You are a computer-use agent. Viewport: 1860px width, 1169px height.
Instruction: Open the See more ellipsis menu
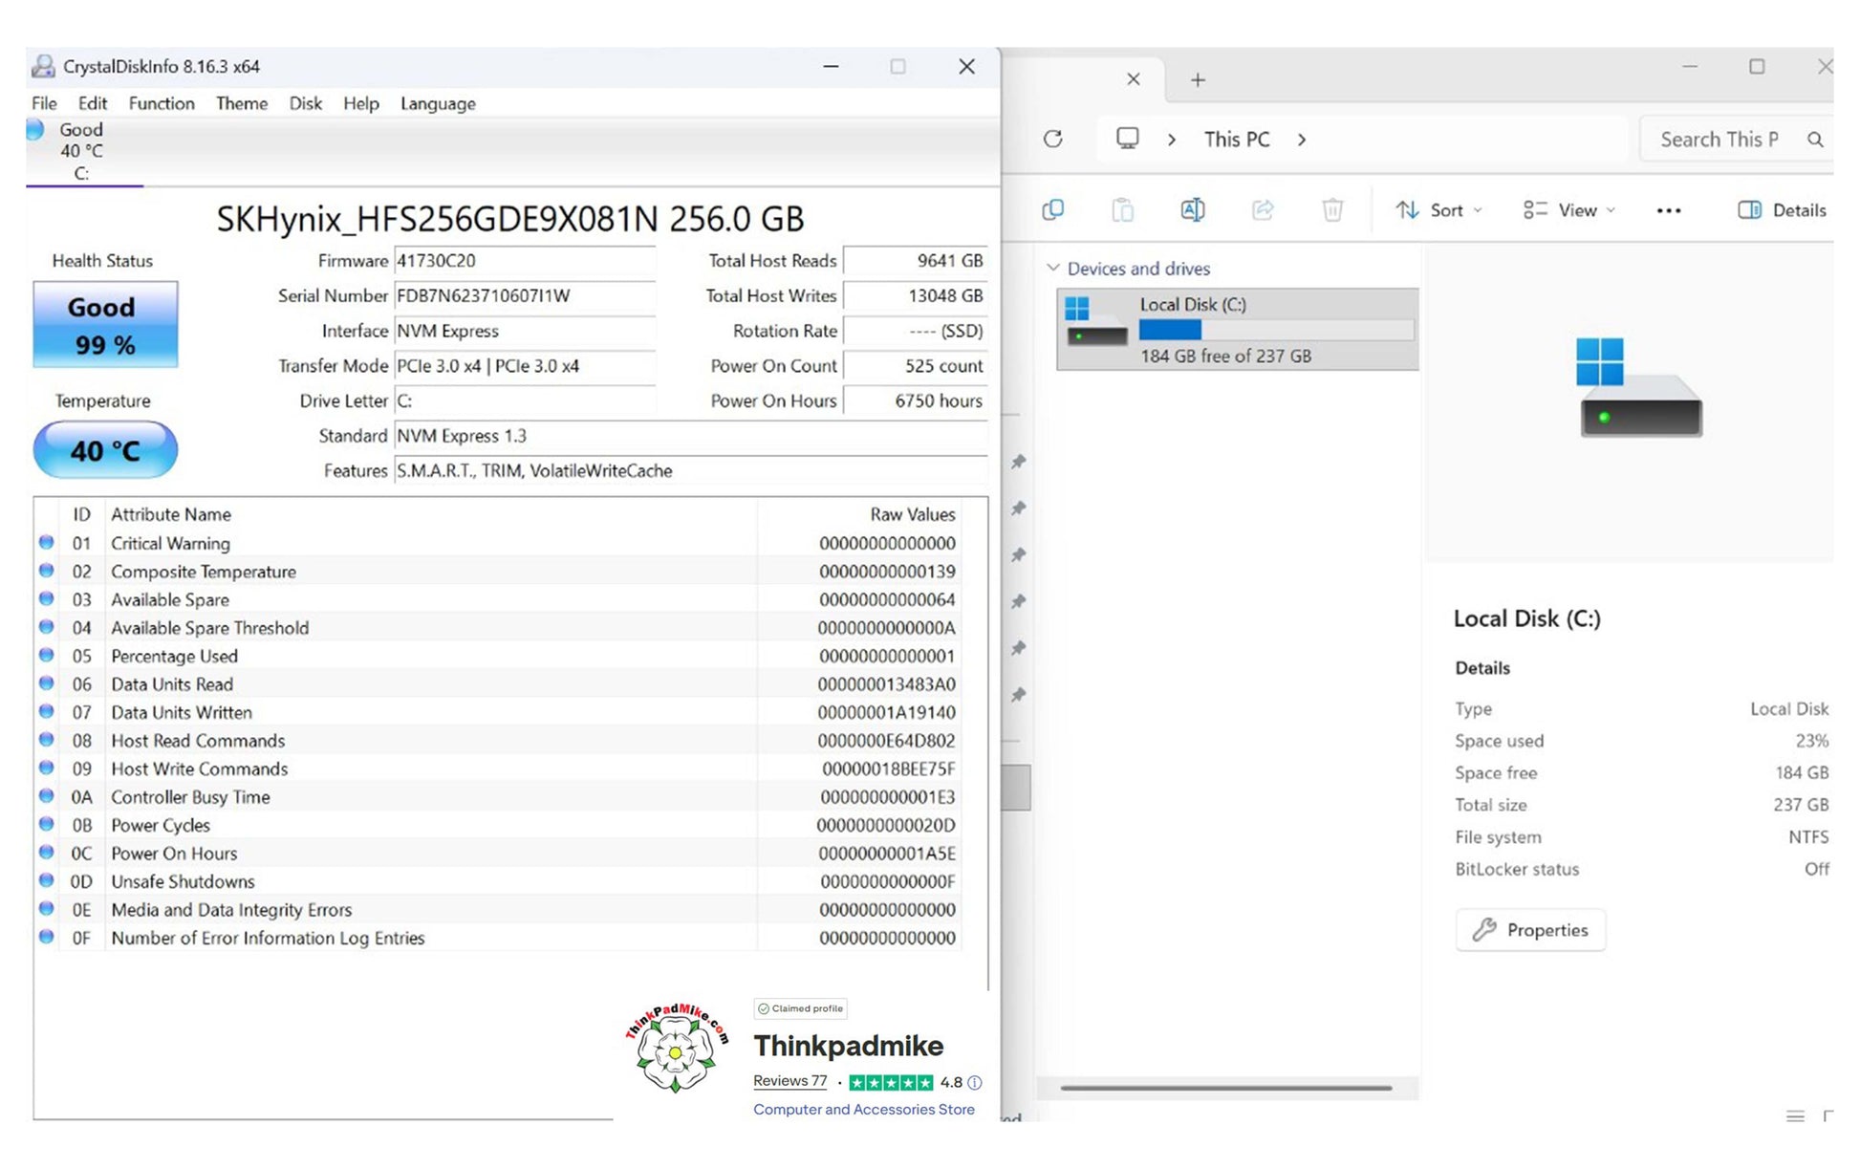pyautogui.click(x=1668, y=211)
